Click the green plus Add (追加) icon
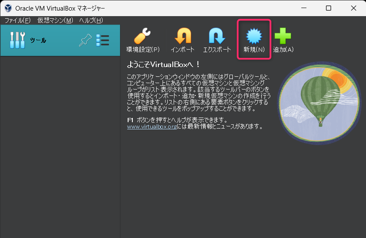This screenshot has height=238, width=366. (x=283, y=36)
